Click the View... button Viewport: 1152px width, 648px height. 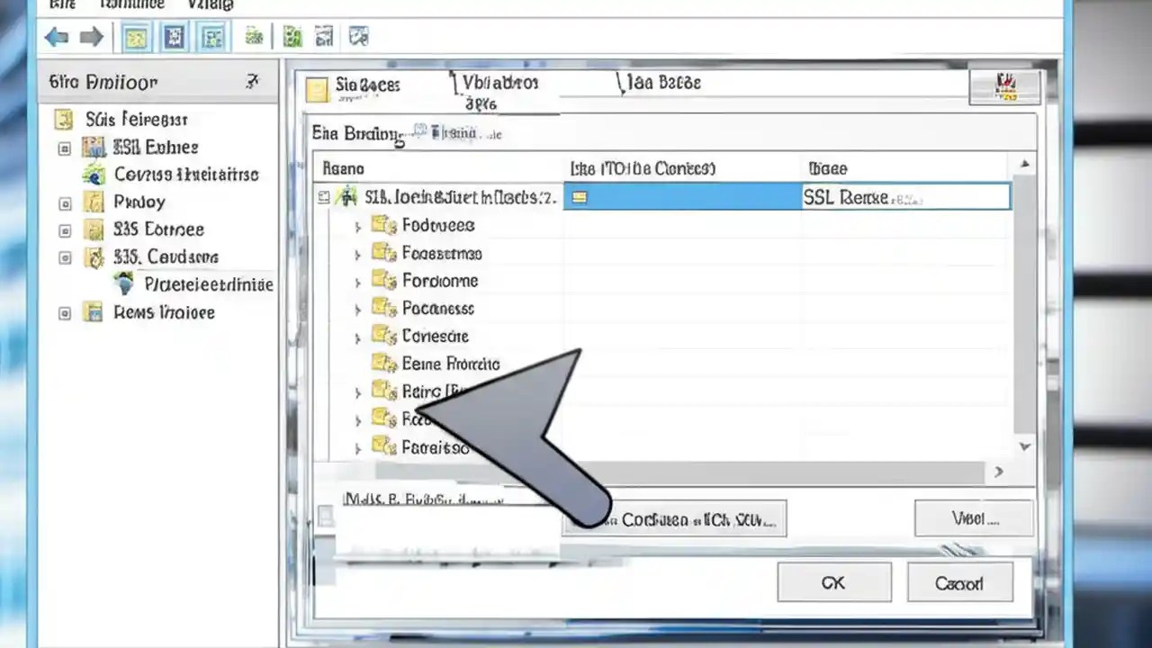(973, 518)
